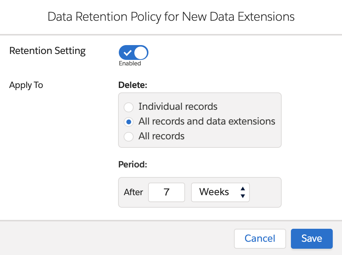Toggle the Retention Setting switch
This screenshot has width=342, height=255.
133,52
